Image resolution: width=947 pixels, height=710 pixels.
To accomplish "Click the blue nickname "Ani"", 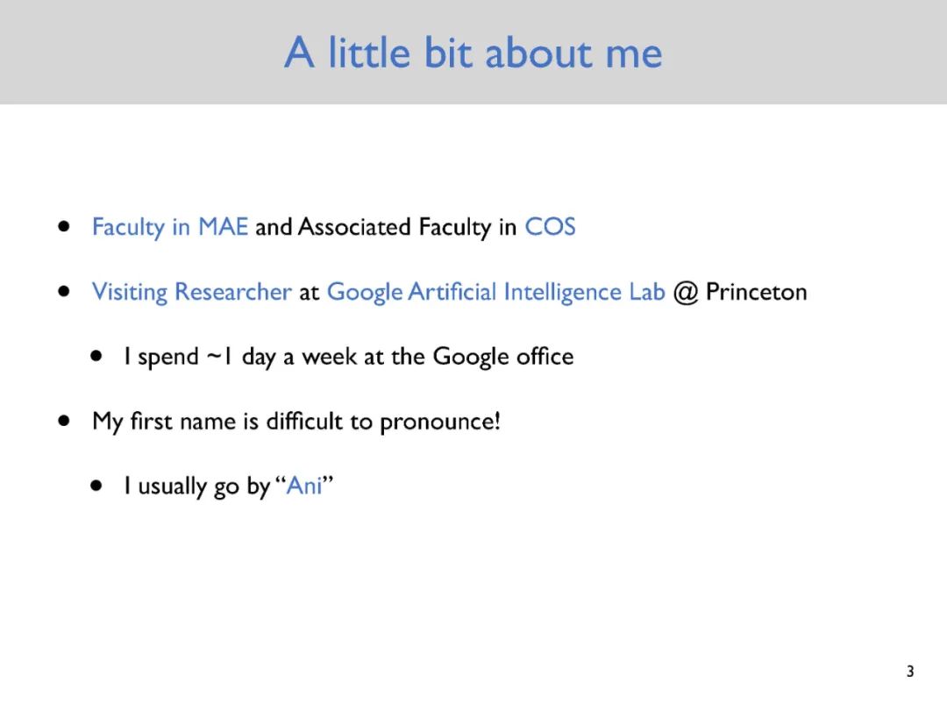I will click(303, 486).
